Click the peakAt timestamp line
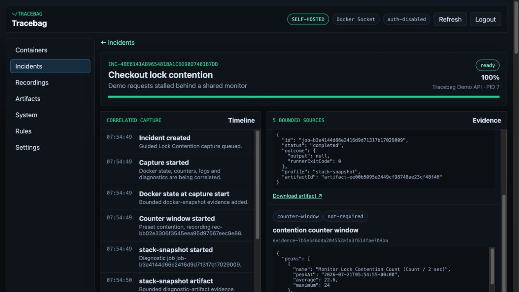 [346, 274]
